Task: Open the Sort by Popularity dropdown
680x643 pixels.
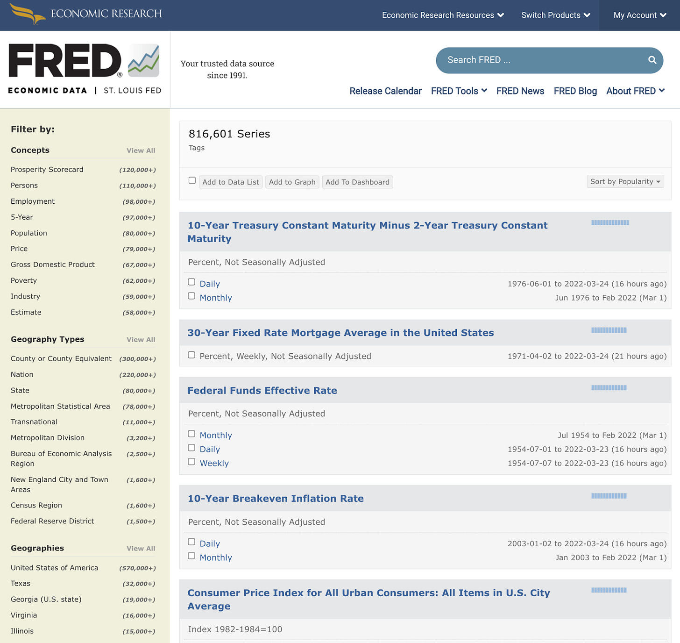Action: pyautogui.click(x=625, y=181)
